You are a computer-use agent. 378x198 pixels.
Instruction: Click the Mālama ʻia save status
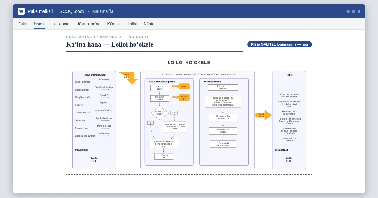coord(103,11)
